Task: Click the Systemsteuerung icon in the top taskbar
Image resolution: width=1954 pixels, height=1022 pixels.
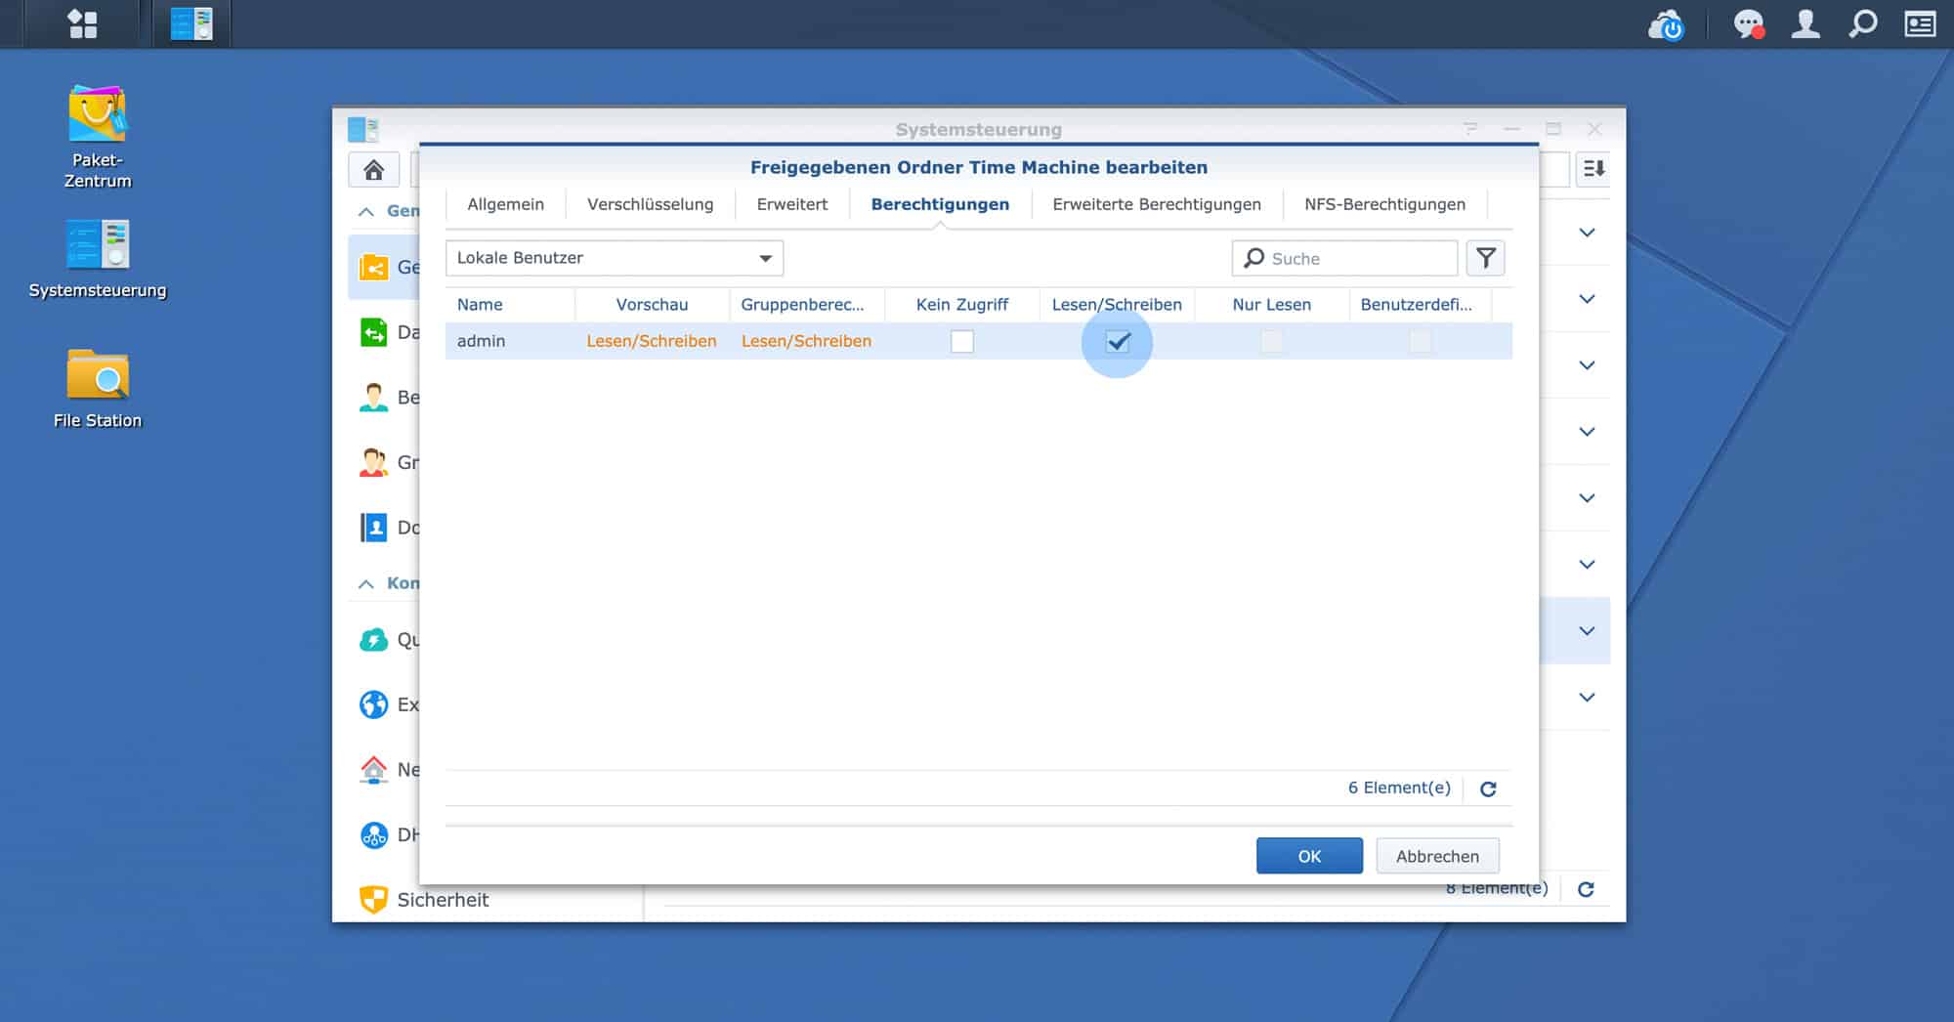Action: click(x=191, y=23)
